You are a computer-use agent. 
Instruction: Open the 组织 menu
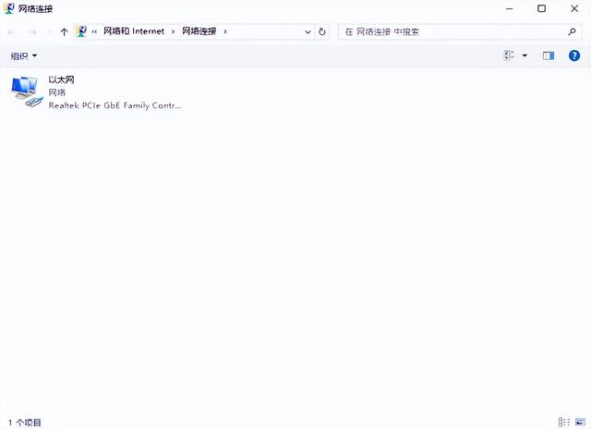click(x=24, y=55)
